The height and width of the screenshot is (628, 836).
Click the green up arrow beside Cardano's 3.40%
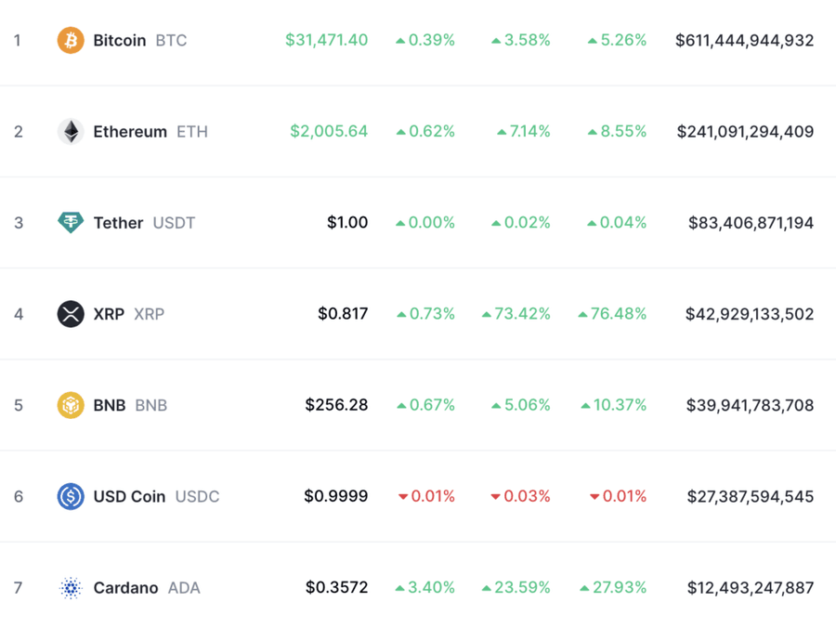[401, 587]
